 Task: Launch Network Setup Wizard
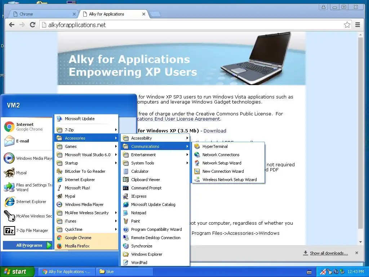pos(228,163)
